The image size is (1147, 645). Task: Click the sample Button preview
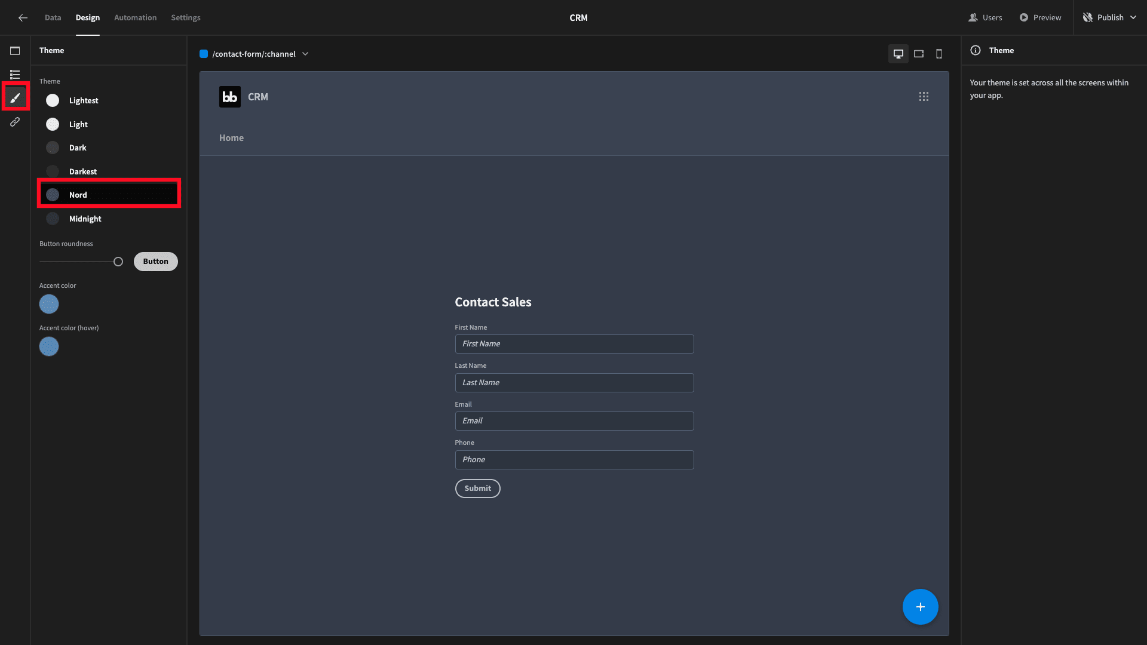155,262
